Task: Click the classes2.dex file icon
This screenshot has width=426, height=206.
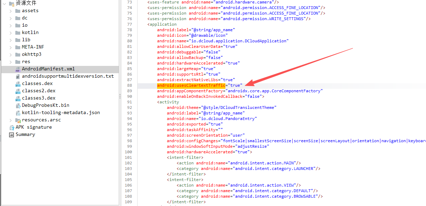Action: 18,91
